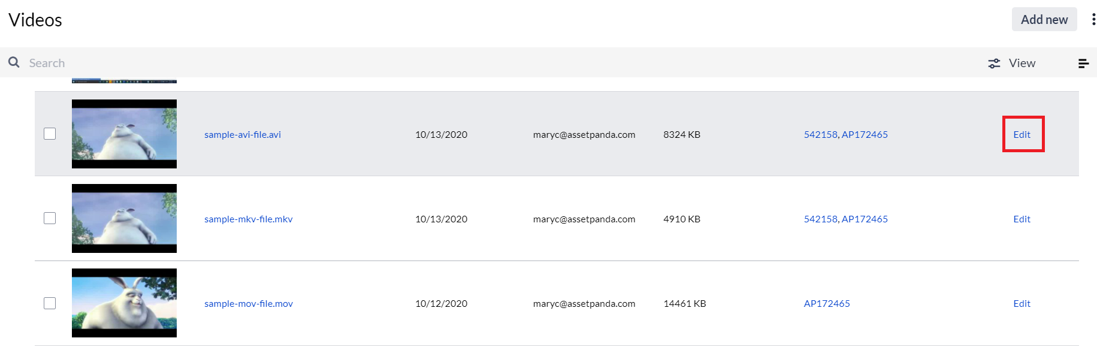Click the View filter sliders icon

[994, 63]
